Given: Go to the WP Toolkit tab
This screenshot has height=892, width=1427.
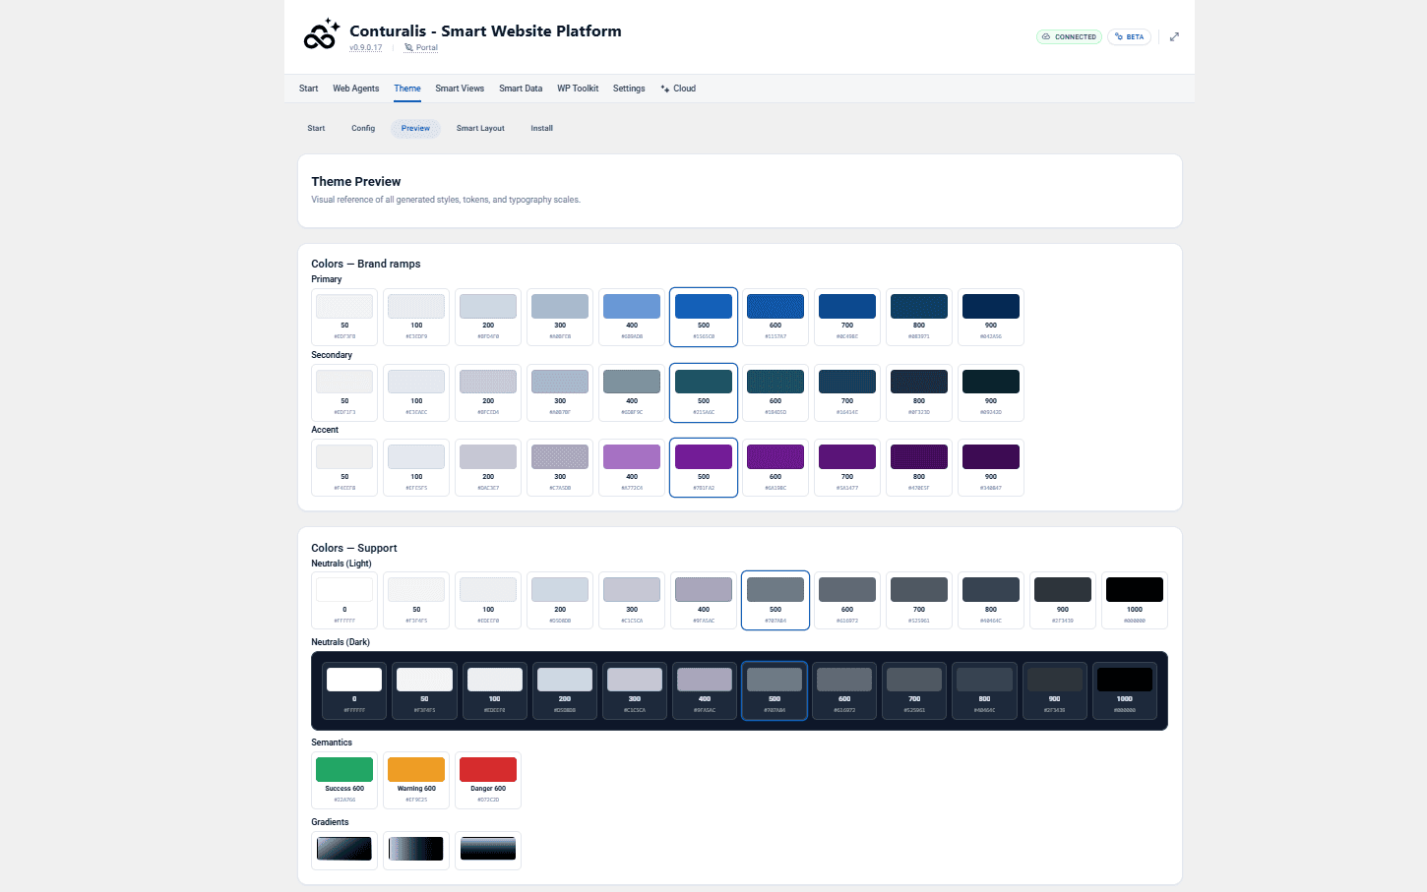Looking at the screenshot, I should (x=578, y=89).
